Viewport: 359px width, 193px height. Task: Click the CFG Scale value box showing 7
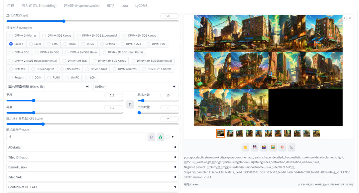[170, 119]
